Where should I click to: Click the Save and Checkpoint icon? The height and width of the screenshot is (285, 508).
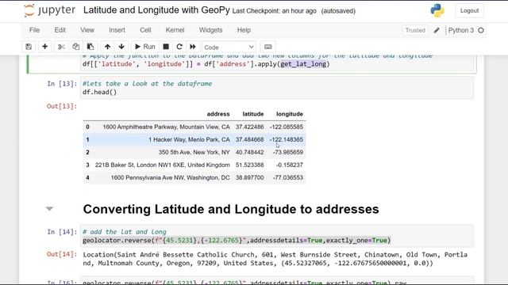click(x=29, y=47)
